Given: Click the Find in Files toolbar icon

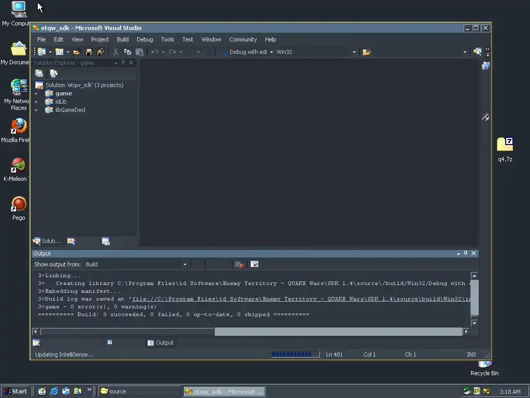Looking at the screenshot, I should [x=367, y=52].
